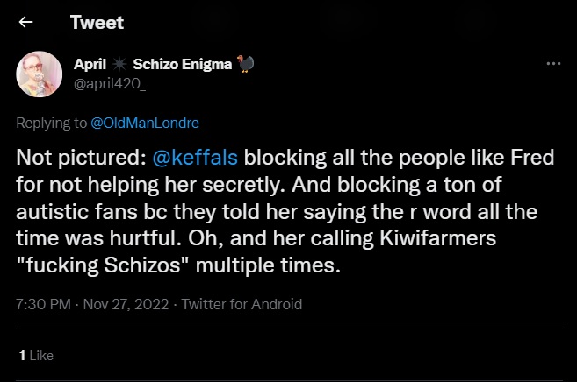Open the tweet author's profile picture
Screen dimensions: 577x382
[40, 74]
